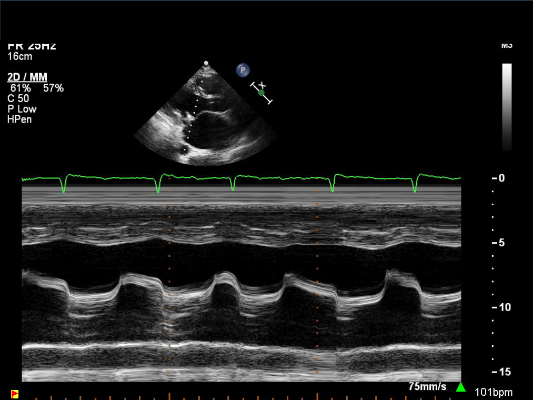Click the 61% 2D gain value
Viewport: 533px width, 400px height.
[x=21, y=88]
